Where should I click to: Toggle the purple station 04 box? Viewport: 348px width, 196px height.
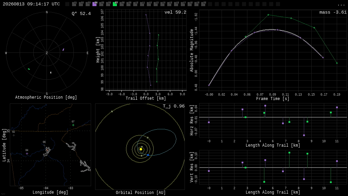pos(94,4)
